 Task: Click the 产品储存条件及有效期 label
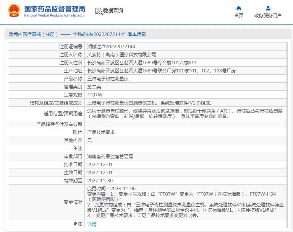pyautogui.click(x=59, y=124)
